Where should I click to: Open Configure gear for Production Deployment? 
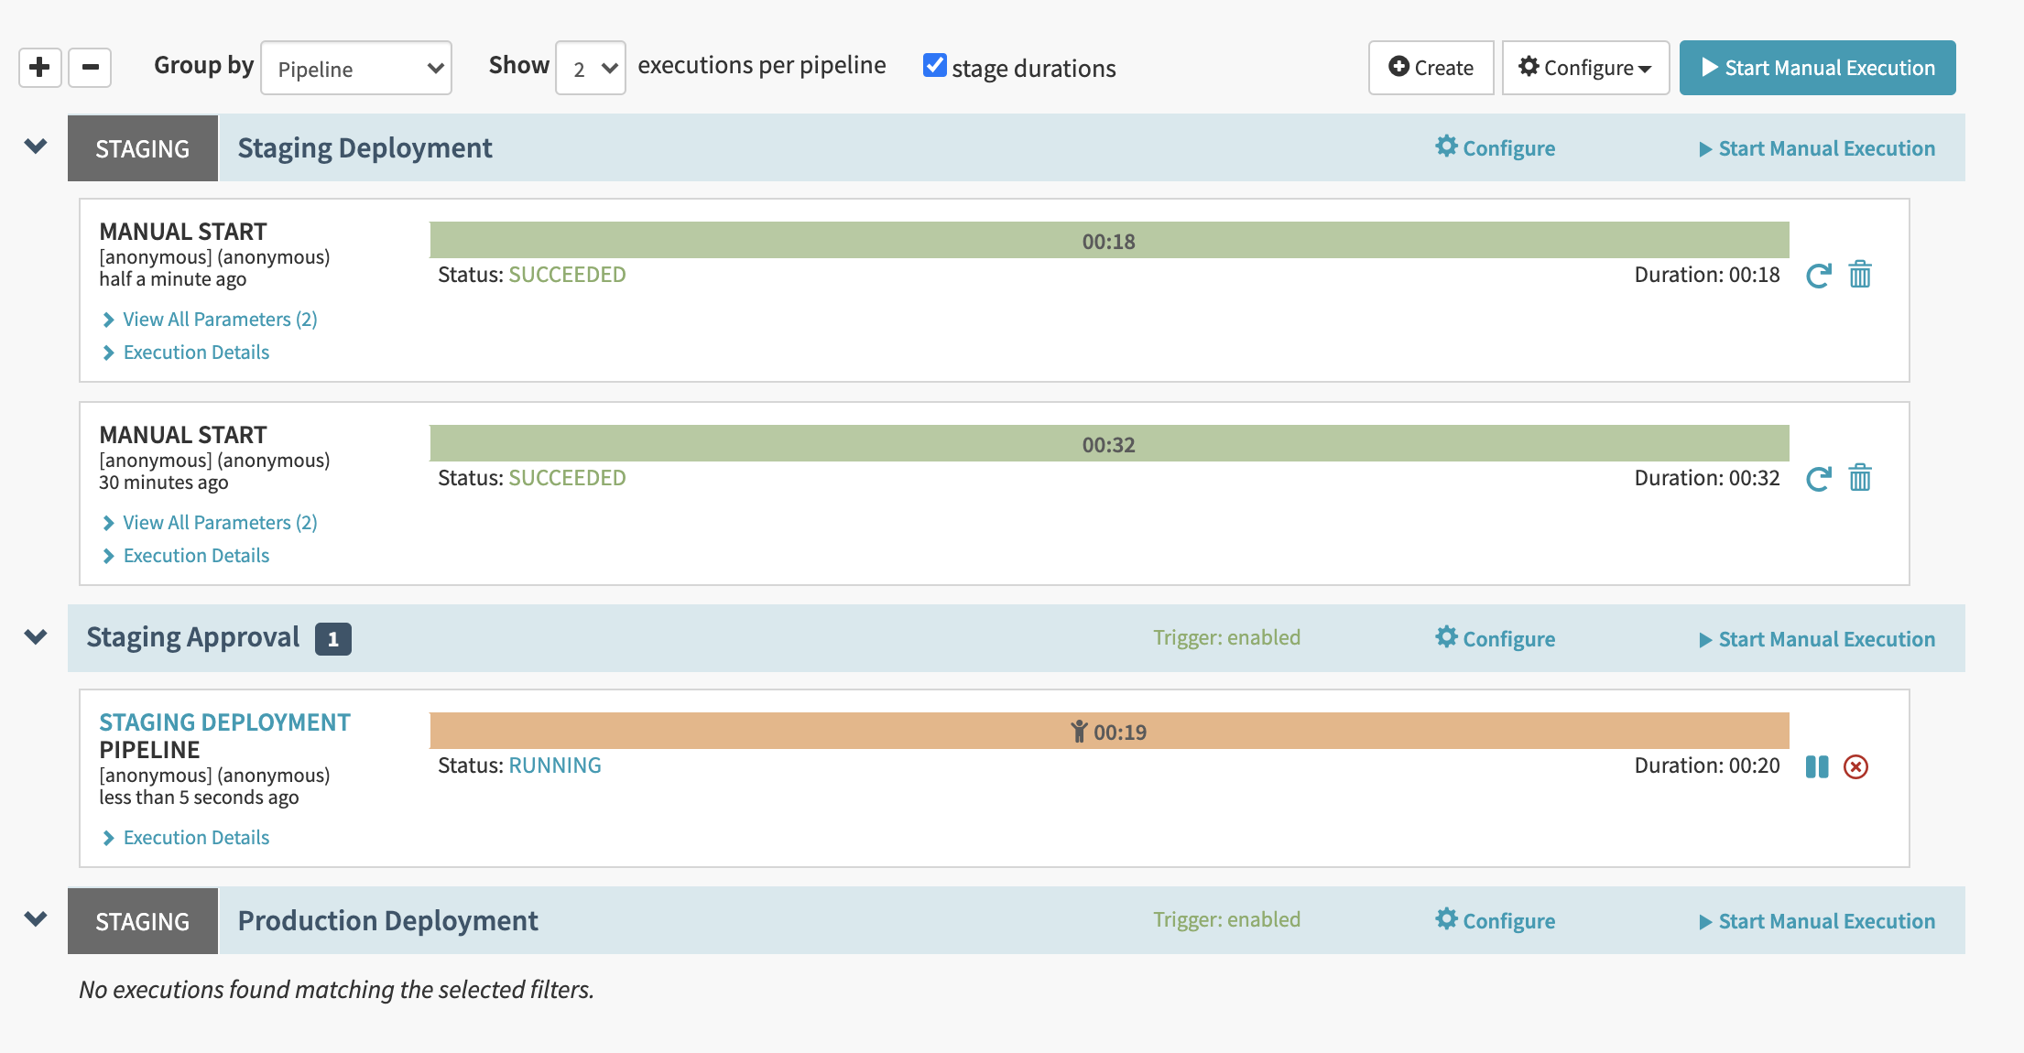(1494, 920)
